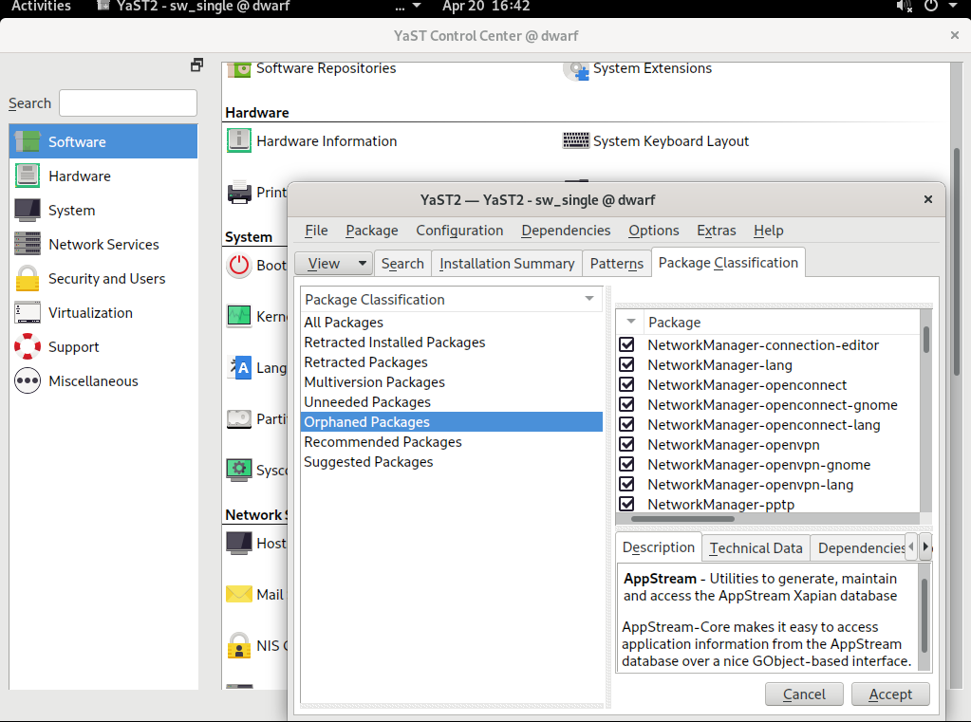The height and width of the screenshot is (722, 971).
Task: Click the Kernel module monitor icon
Action: [239, 317]
